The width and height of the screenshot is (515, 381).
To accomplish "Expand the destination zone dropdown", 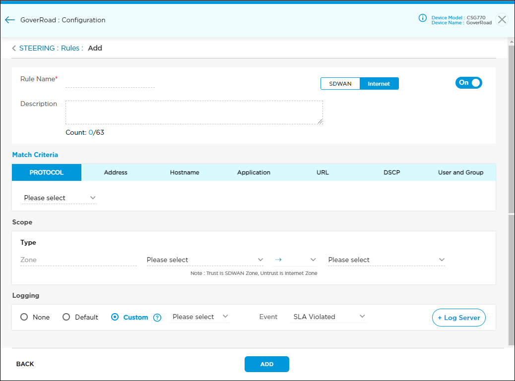I will tap(386, 260).
